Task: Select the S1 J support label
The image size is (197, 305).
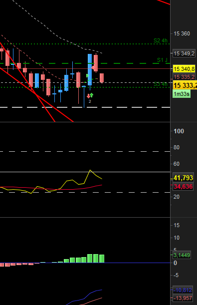Action: click(162, 60)
